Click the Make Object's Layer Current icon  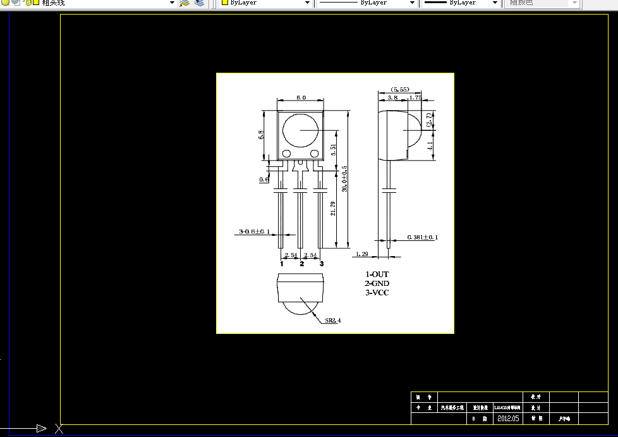click(x=184, y=3)
